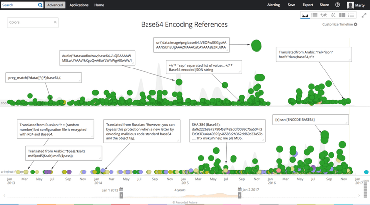
Task: Expand the timeline to fullscreen
Action: pyautogui.click(x=364, y=16)
